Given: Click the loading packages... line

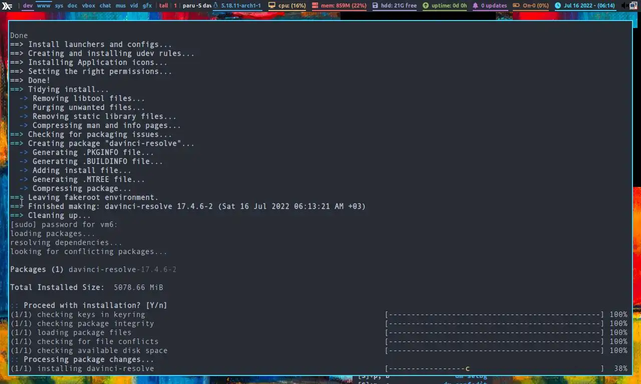Looking at the screenshot, I should click(53, 233).
